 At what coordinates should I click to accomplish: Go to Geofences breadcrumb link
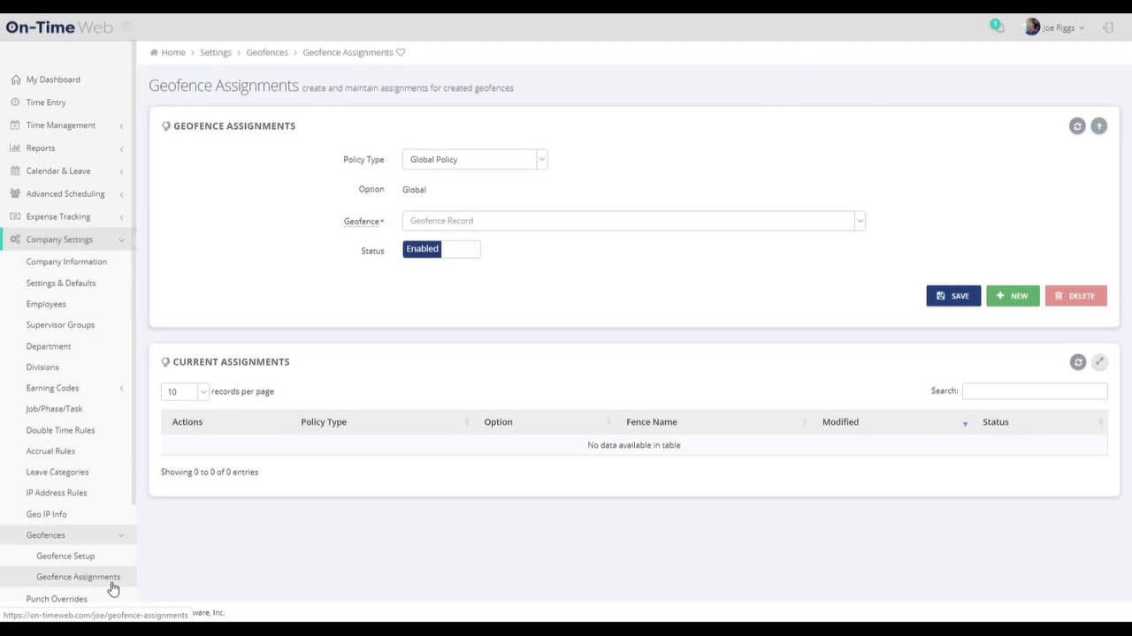click(267, 52)
